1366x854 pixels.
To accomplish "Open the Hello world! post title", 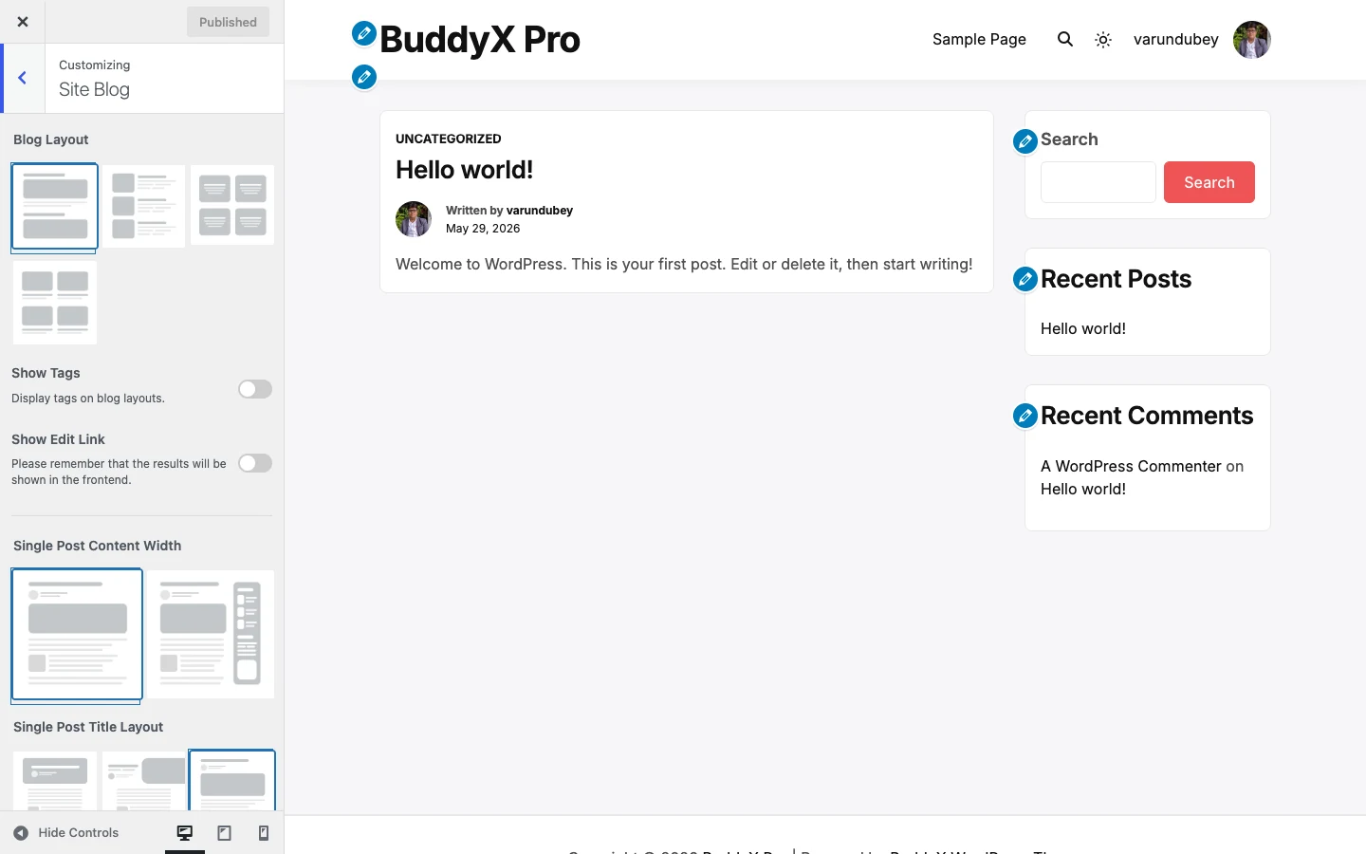I will tap(465, 170).
